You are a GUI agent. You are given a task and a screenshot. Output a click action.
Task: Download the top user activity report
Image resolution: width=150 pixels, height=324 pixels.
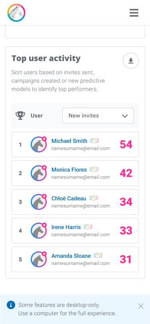[x=131, y=61]
